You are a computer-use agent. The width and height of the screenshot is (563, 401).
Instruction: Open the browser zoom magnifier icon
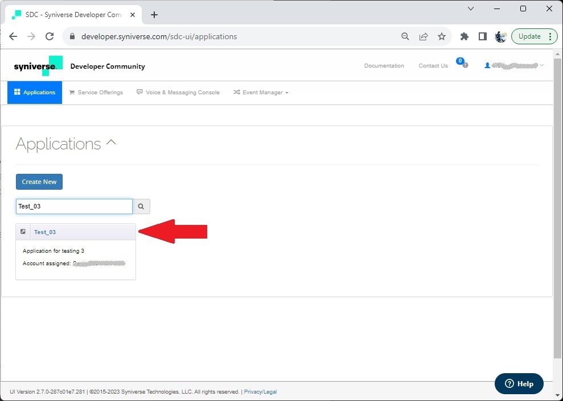[405, 36]
